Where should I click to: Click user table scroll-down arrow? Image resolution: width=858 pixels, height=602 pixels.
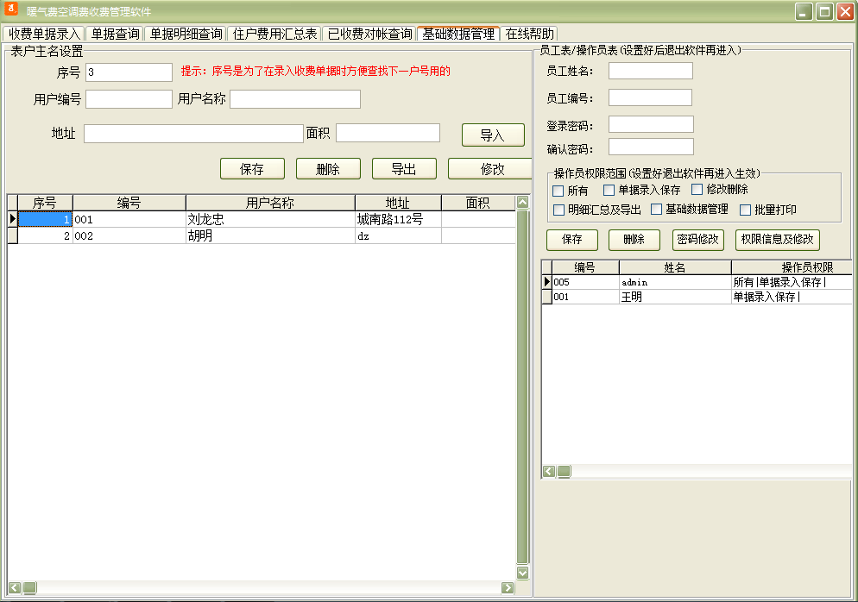click(522, 573)
